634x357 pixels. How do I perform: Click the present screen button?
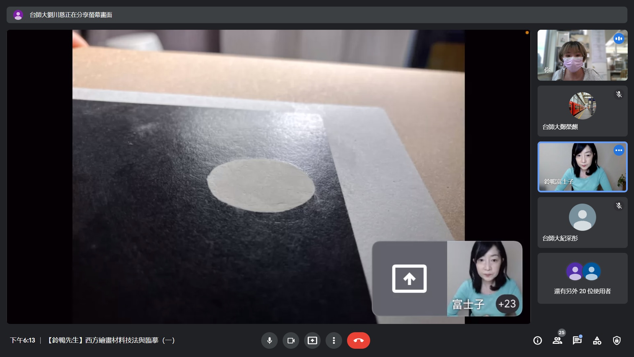312,340
